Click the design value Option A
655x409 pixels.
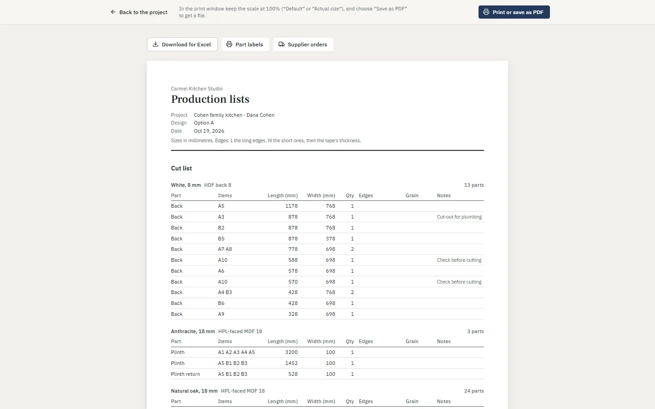(x=204, y=123)
